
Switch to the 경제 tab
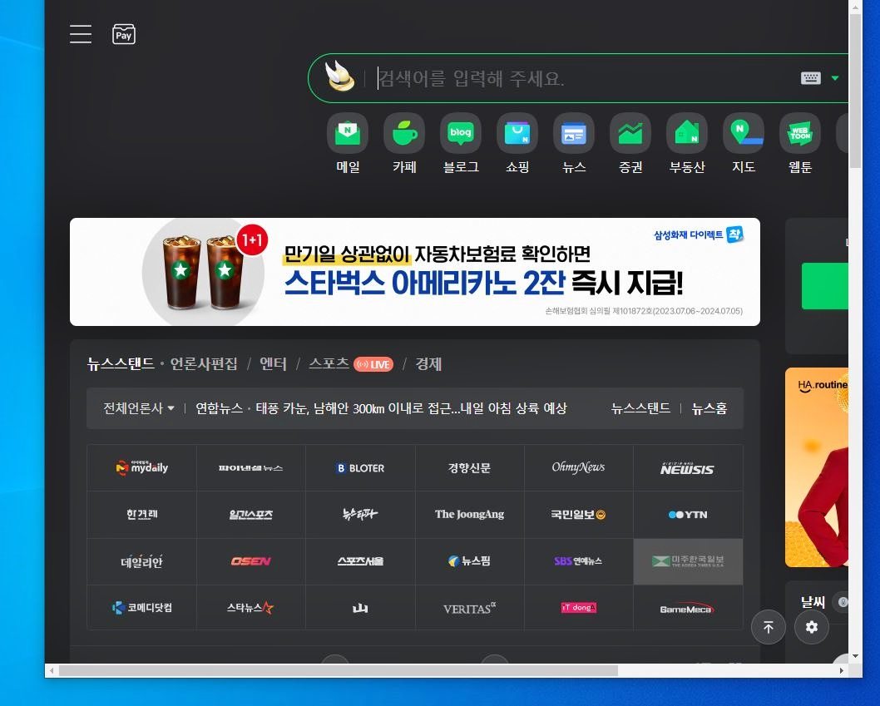pos(428,363)
